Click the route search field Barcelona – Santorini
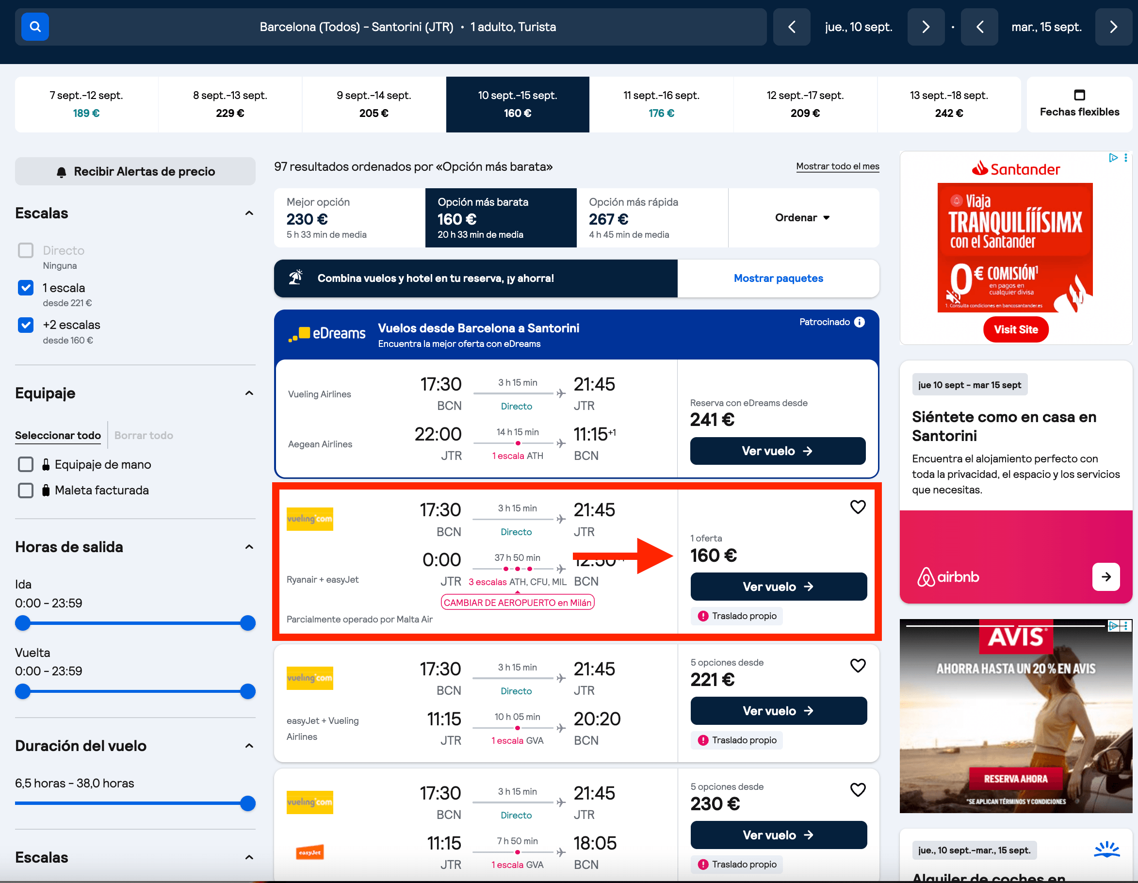The width and height of the screenshot is (1138, 883). pyautogui.click(x=391, y=27)
